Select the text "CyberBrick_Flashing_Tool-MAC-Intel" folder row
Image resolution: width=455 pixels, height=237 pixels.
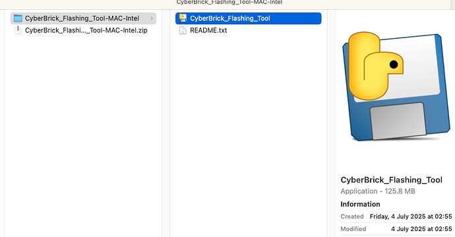pos(83,18)
